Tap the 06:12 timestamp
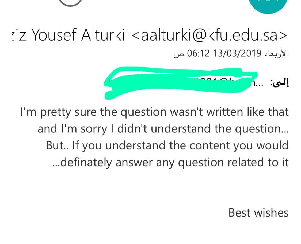The image size is (301, 244). click(198, 54)
